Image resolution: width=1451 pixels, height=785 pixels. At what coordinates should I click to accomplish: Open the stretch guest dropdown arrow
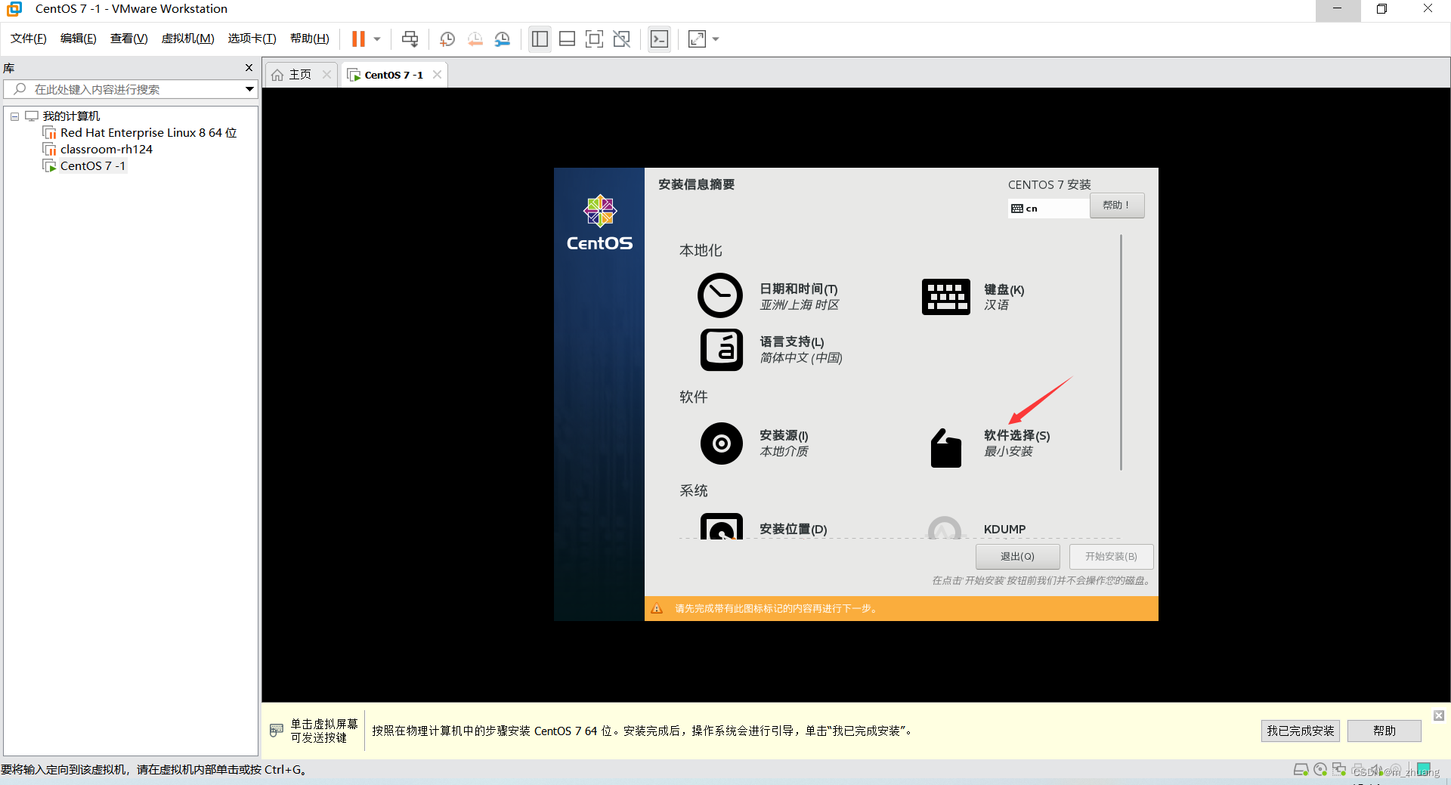(716, 39)
